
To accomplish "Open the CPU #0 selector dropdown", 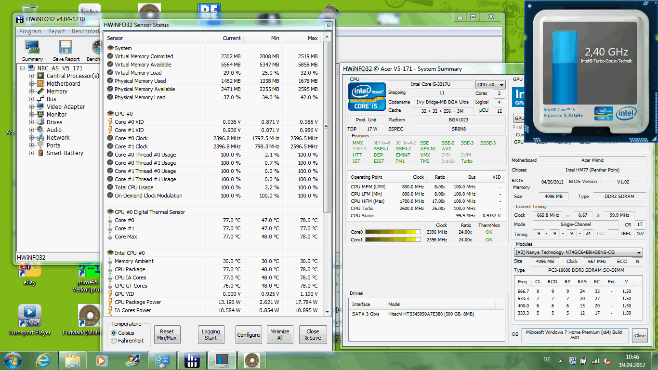I will tap(490, 84).
